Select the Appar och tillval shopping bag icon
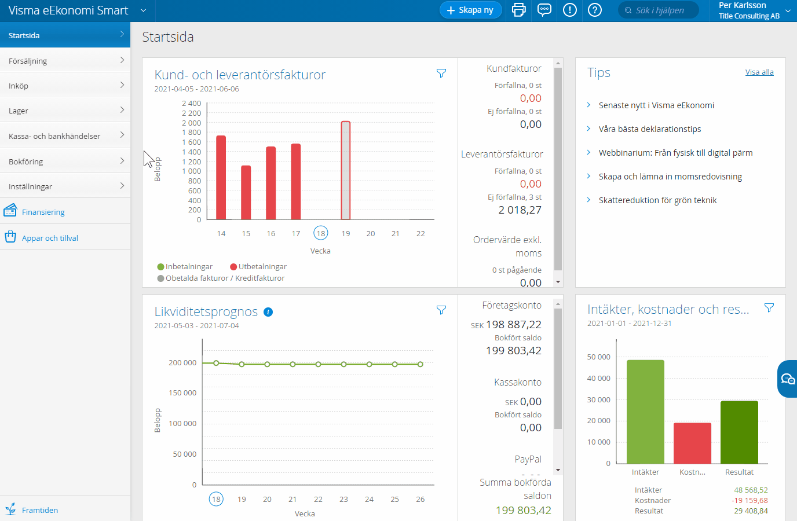The width and height of the screenshot is (797, 521). coord(11,237)
